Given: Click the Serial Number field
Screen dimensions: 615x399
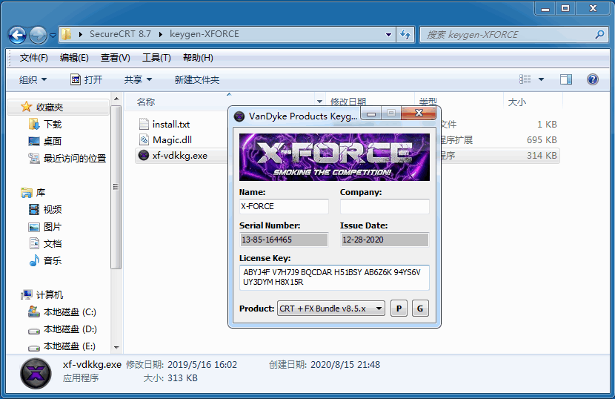Looking at the screenshot, I should pos(284,240).
